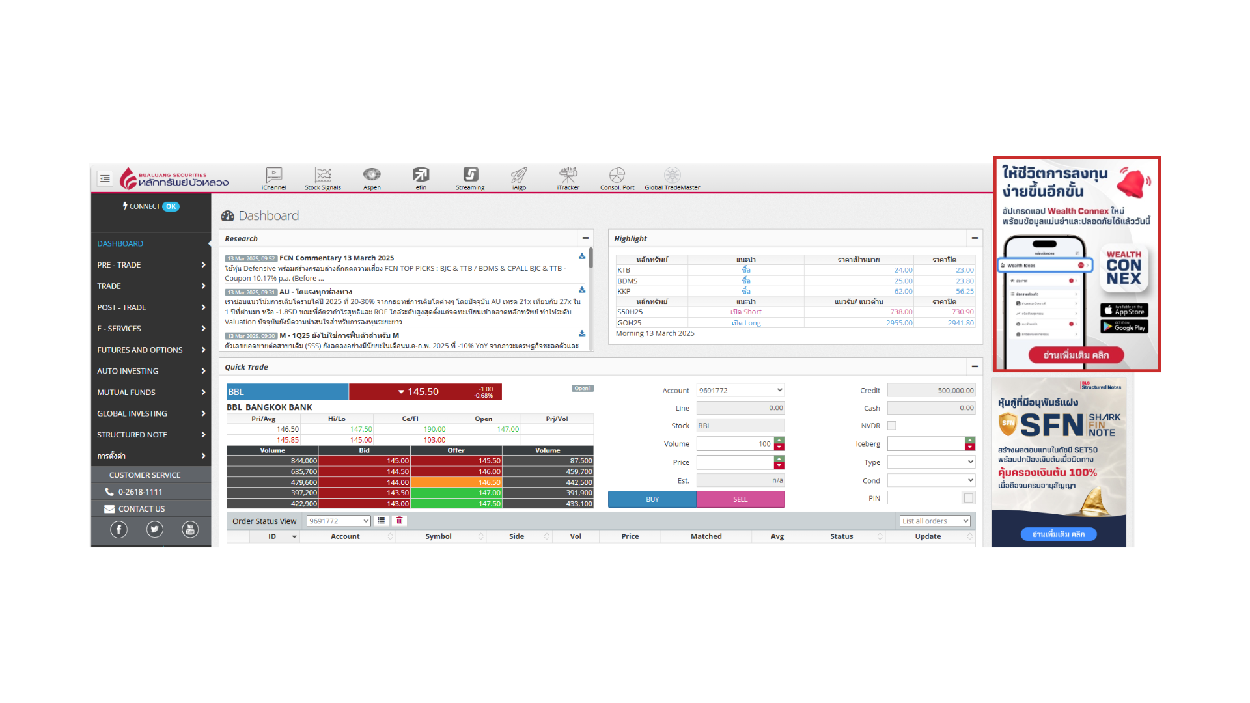
Task: Open the Type dropdown
Action: [x=931, y=462]
